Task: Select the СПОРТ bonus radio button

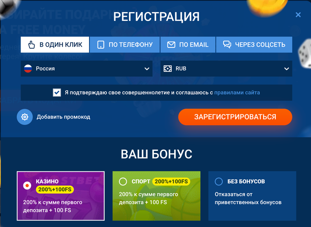Action: point(123,182)
